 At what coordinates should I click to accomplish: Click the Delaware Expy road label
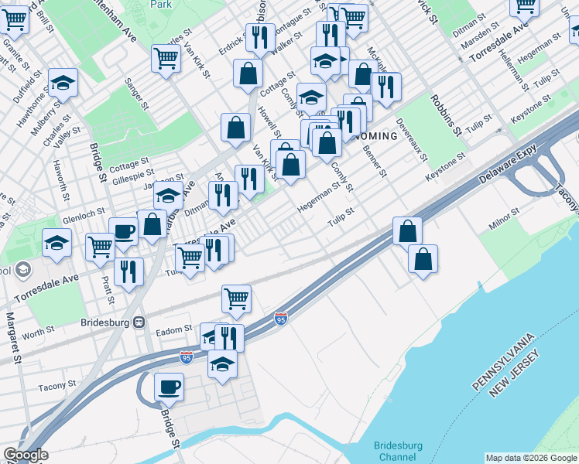point(507,164)
